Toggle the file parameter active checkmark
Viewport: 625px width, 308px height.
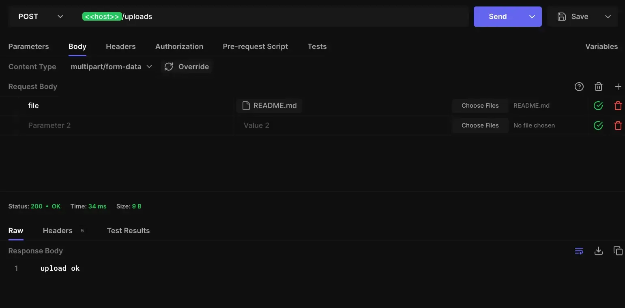(598, 106)
